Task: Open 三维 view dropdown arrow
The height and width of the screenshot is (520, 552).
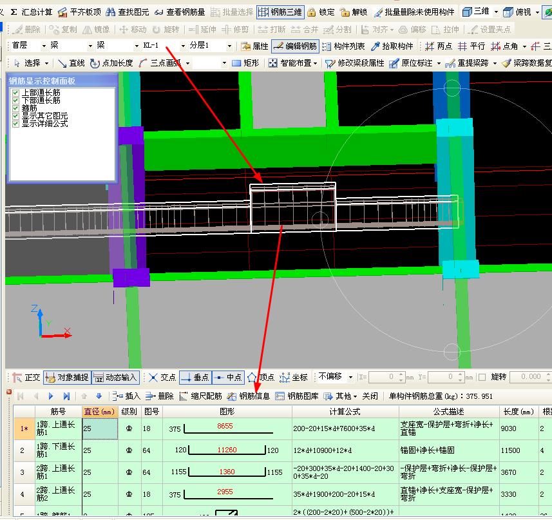Action: coord(496,12)
